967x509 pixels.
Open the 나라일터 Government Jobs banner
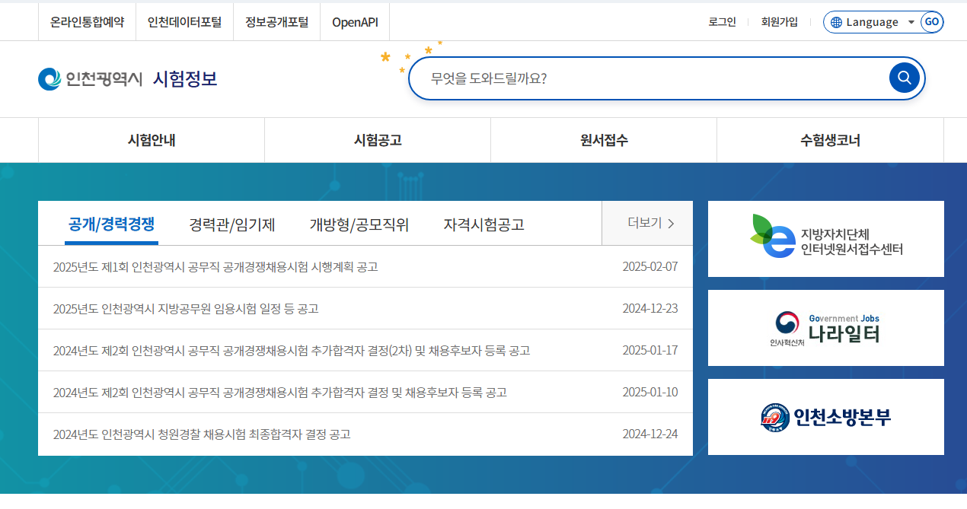pyautogui.click(x=825, y=327)
